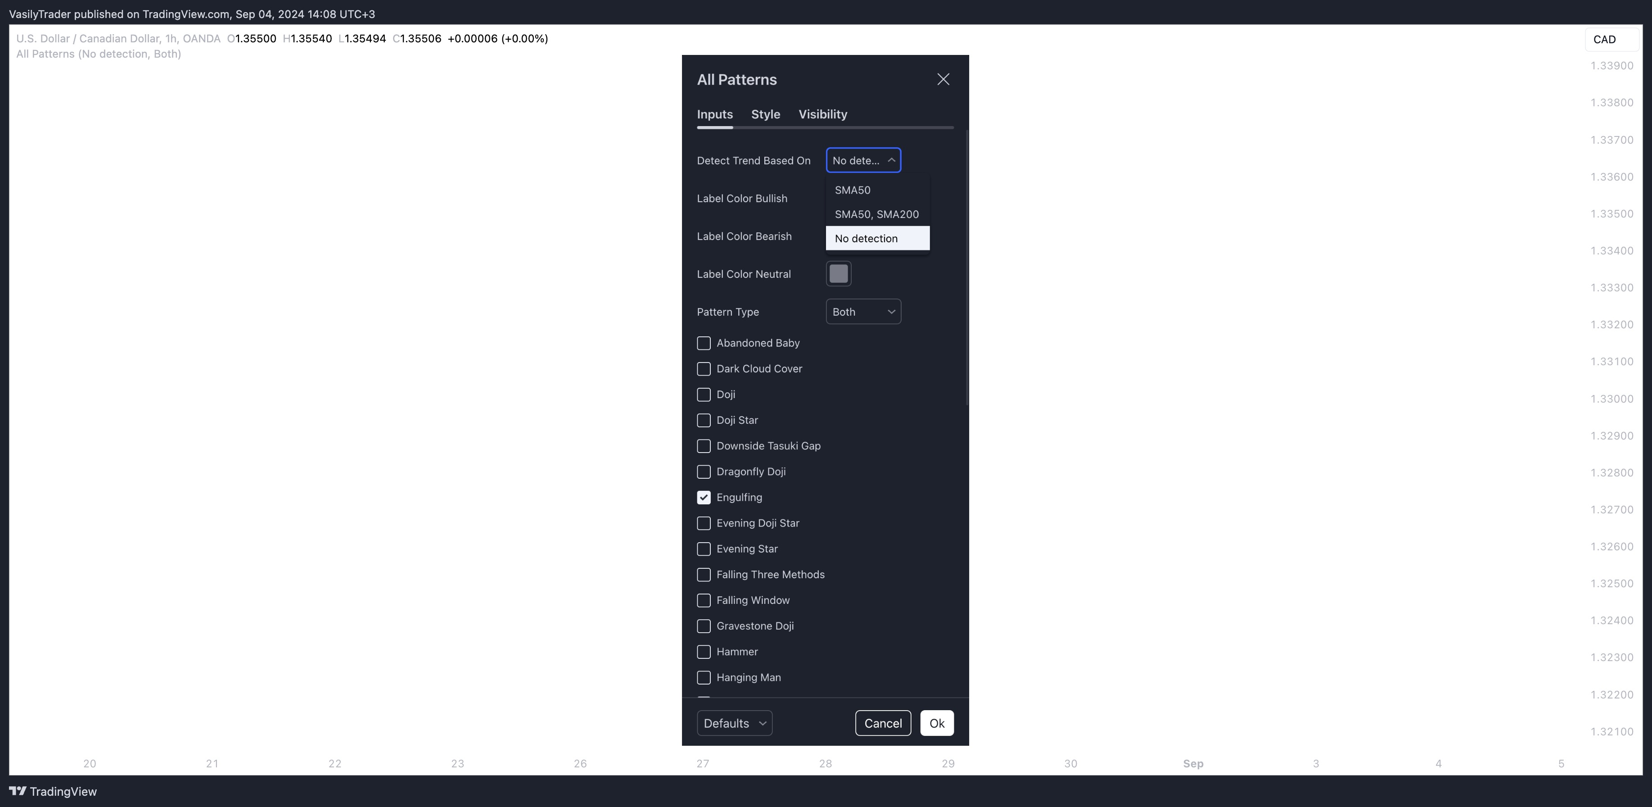Enable the Doji Star checkbox
Viewport: 1652px width, 807px height.
[704, 420]
